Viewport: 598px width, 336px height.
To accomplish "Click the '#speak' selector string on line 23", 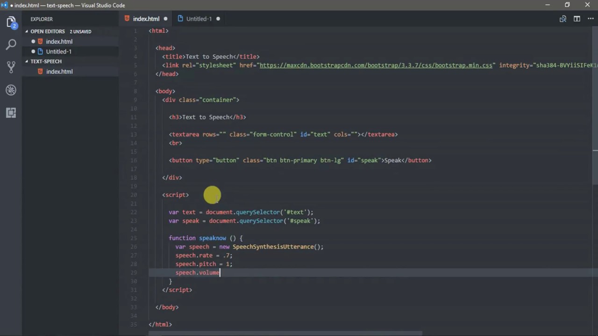I will coord(300,221).
